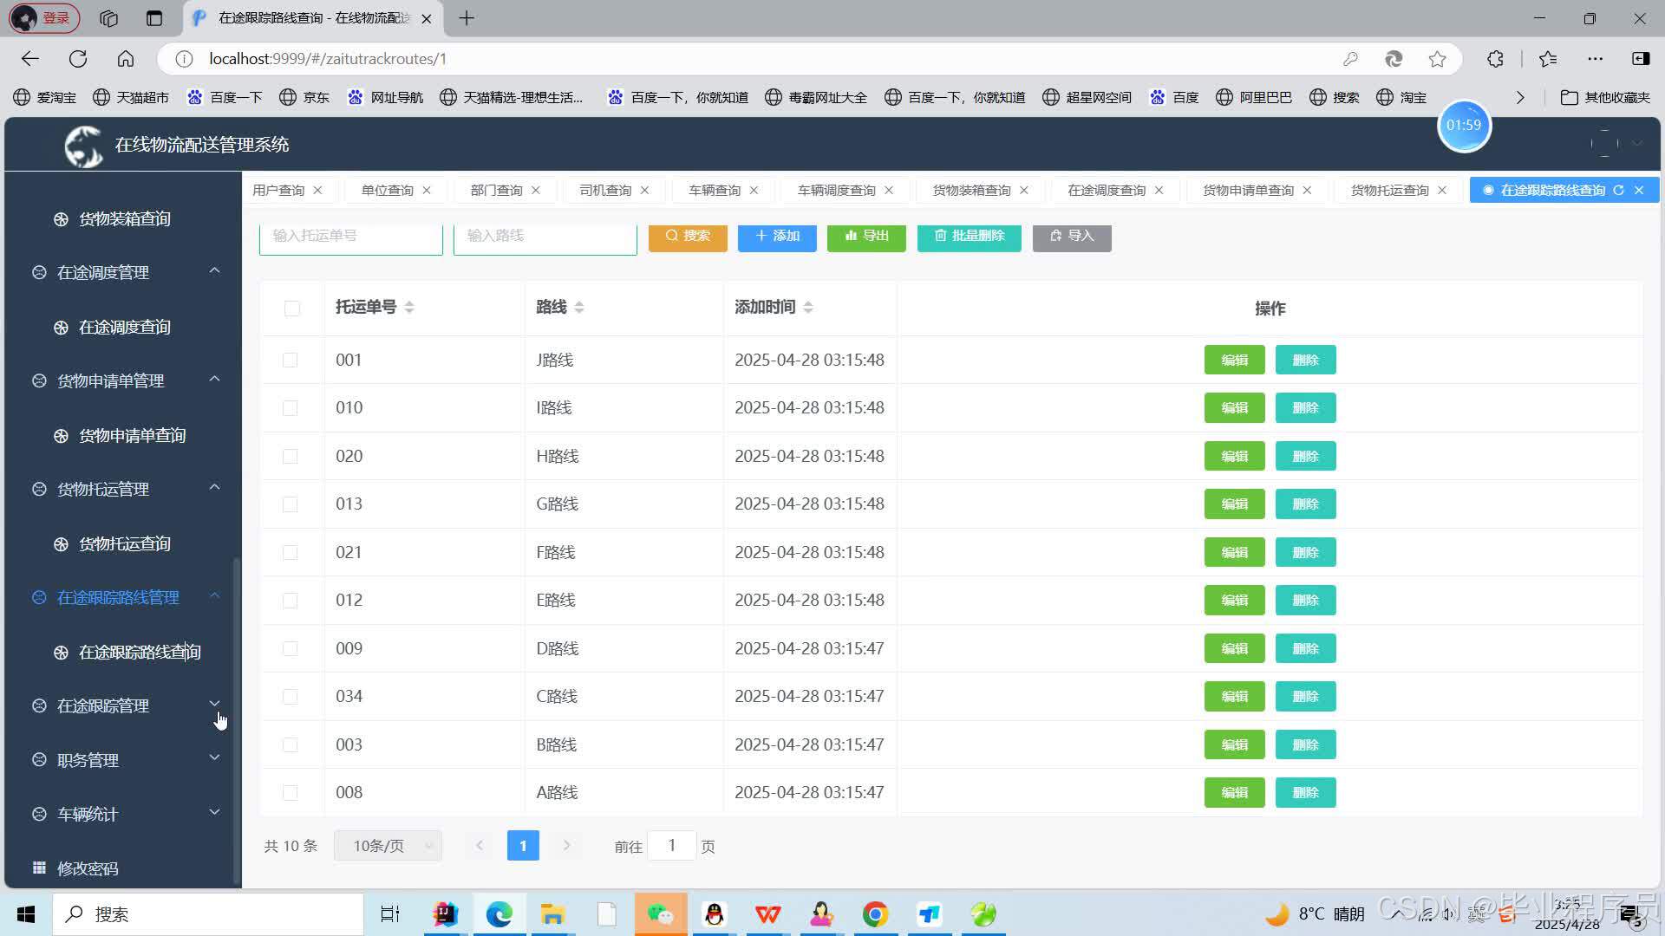Select 货物申请单查询 in sidebar
This screenshot has height=936, width=1665.
click(x=132, y=435)
